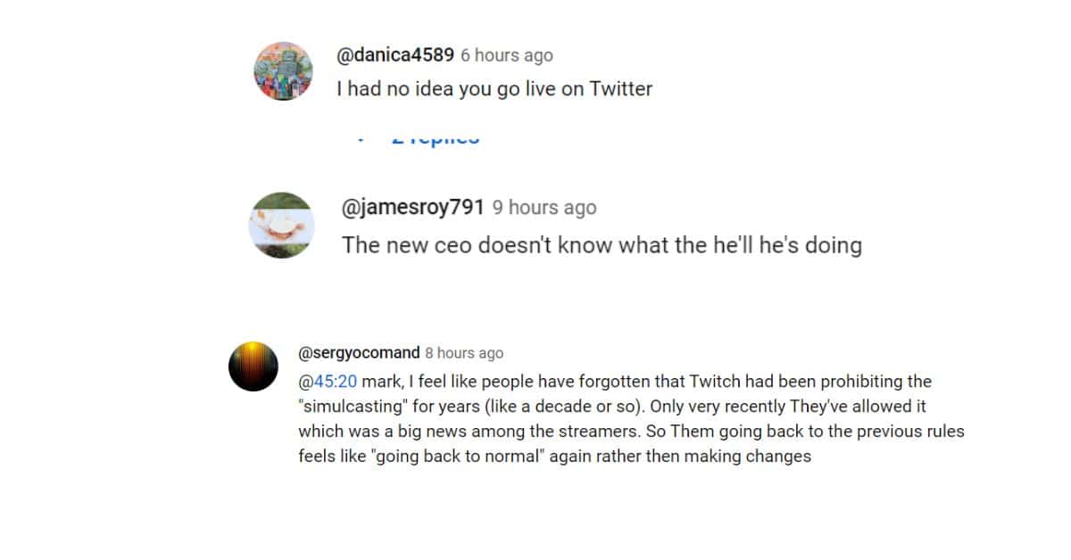Image resolution: width=1071 pixels, height=560 pixels.
Task: Click @danica4589's avatar to visit their channel
Action: (283, 70)
